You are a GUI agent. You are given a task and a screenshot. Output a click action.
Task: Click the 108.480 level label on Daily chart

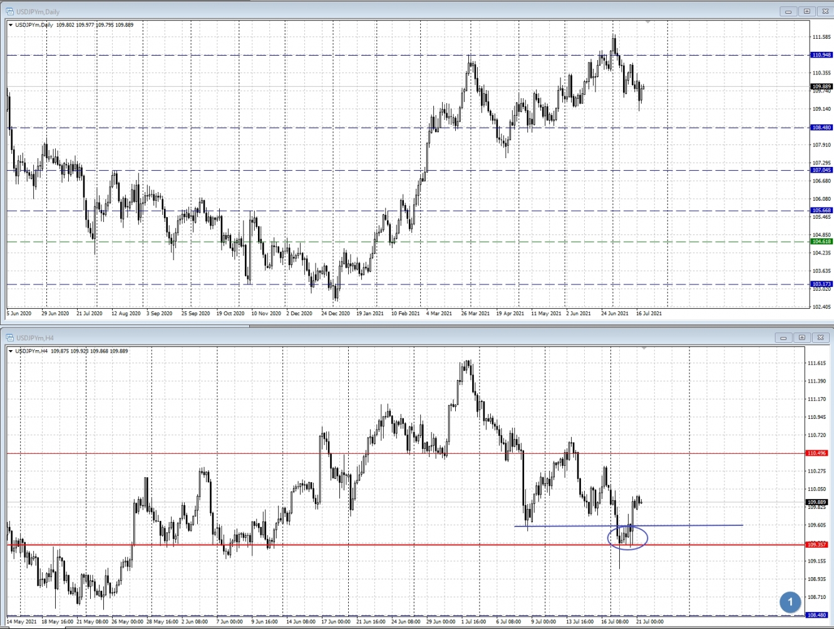click(821, 128)
